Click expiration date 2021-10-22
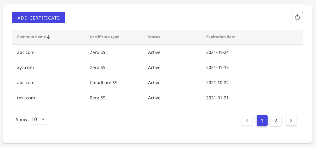The image size is (316, 147). point(217,83)
